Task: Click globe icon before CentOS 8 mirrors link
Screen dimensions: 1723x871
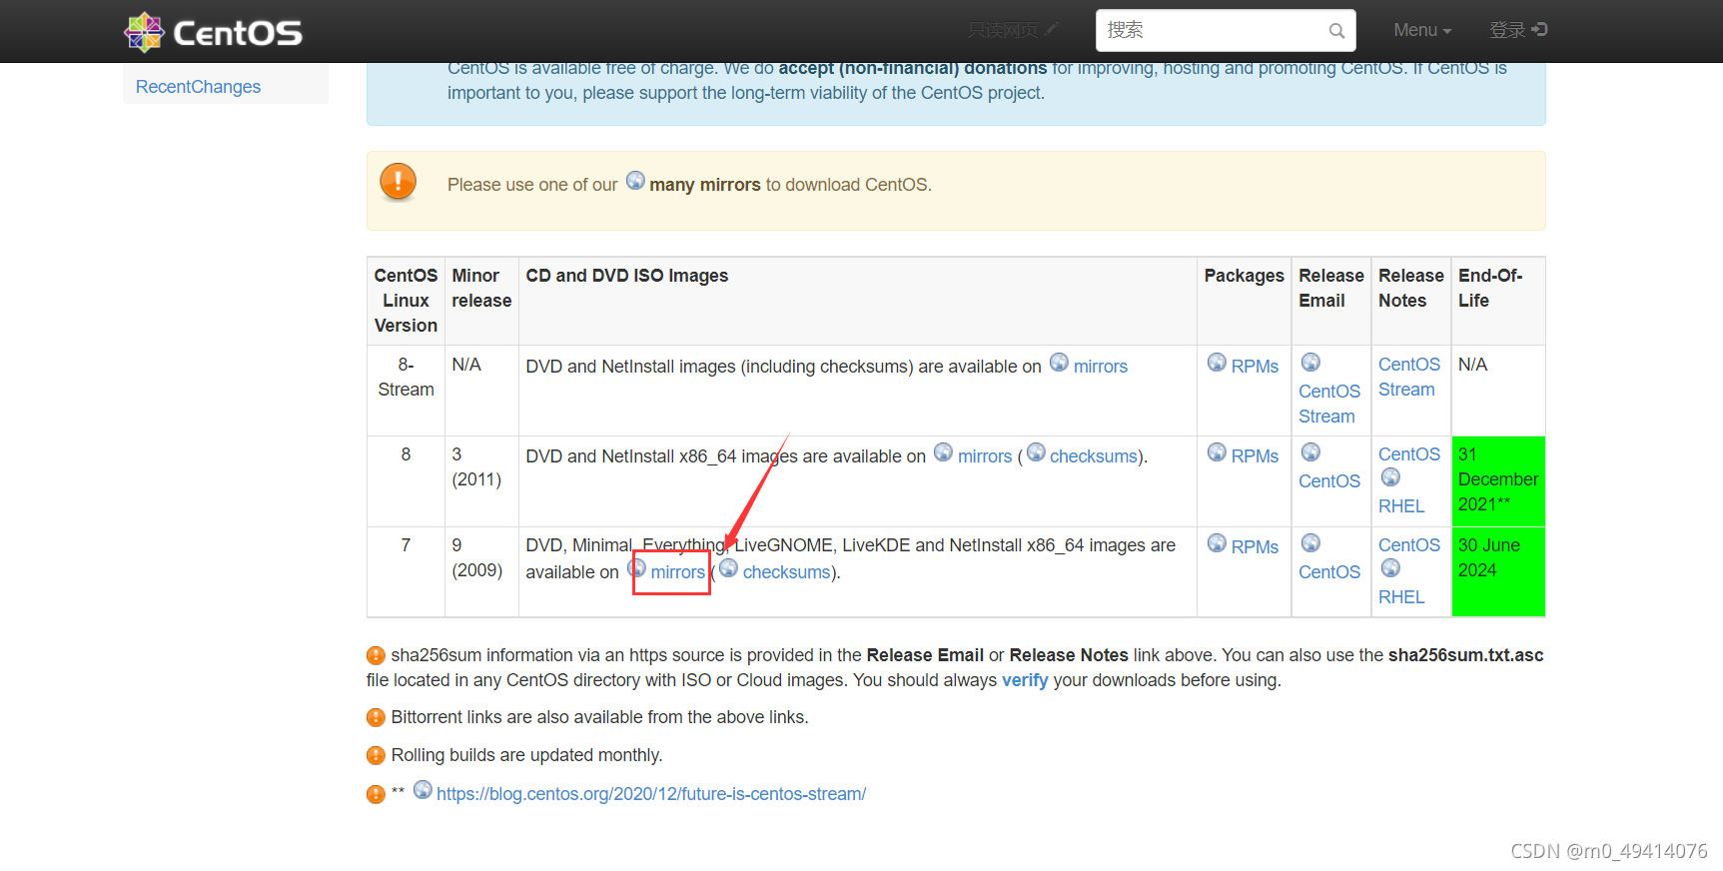Action: [943, 452]
